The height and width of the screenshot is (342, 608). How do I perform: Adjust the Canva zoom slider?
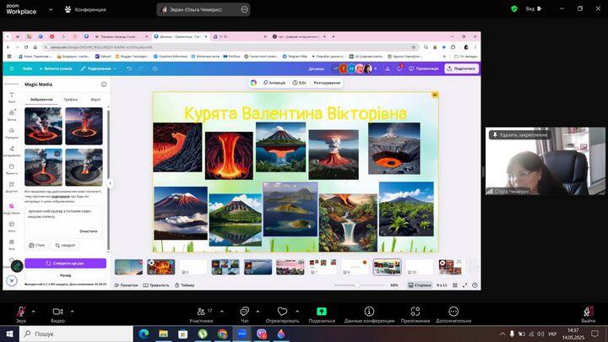point(359,285)
